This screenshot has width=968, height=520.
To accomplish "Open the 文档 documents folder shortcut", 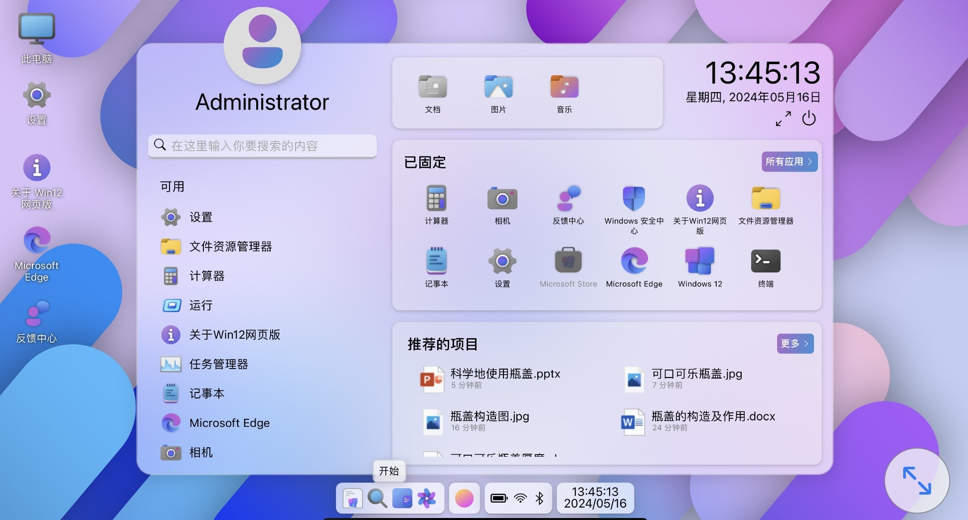I will click(433, 94).
